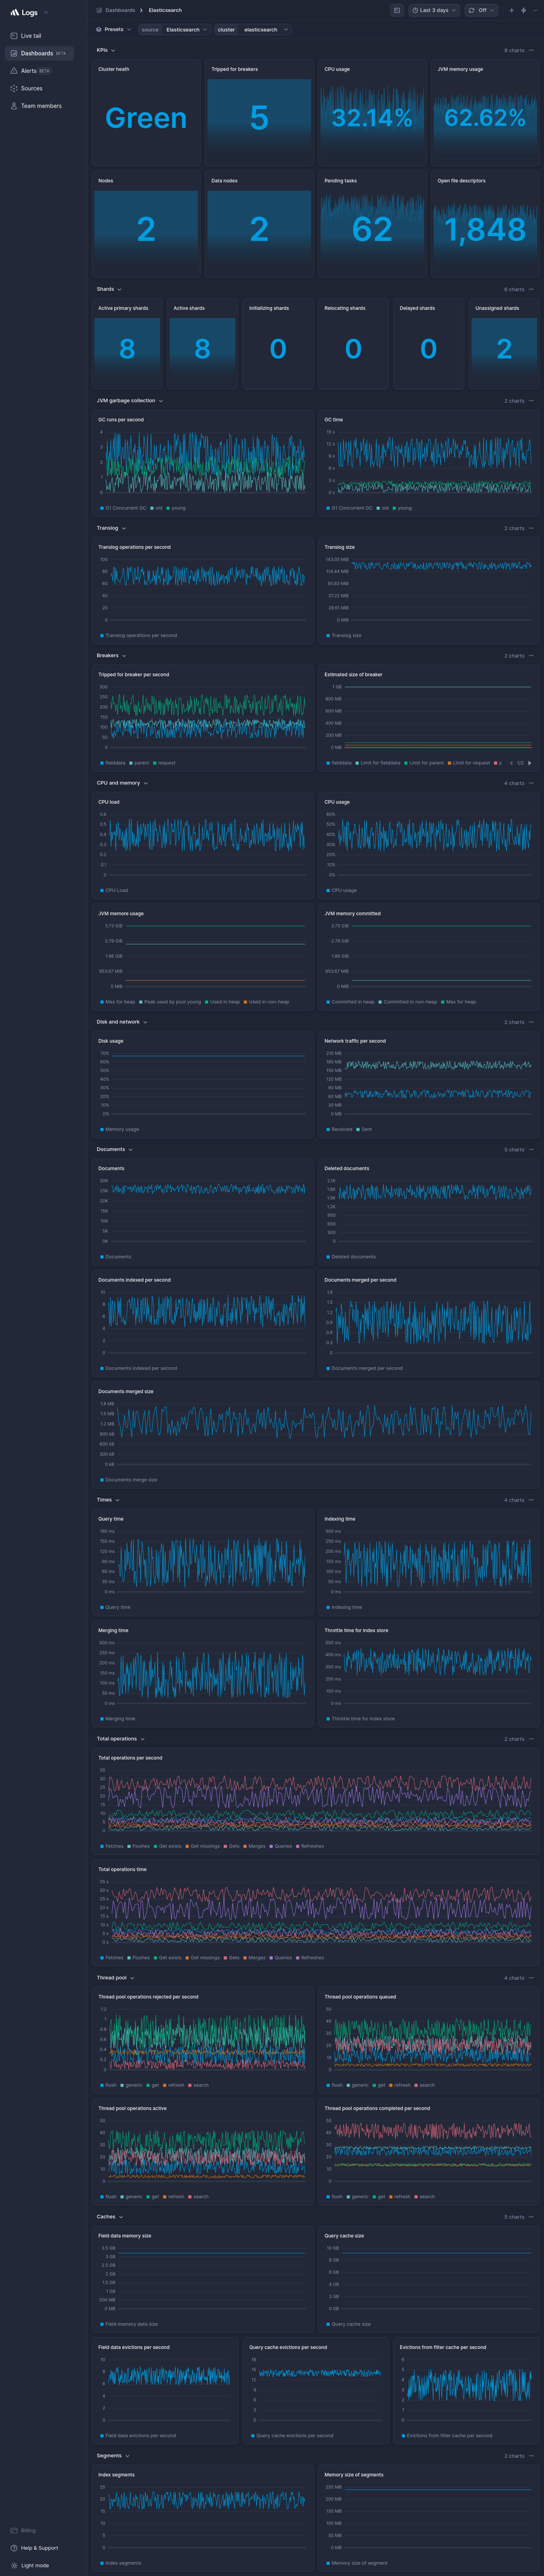Click the Dashboards breadcrumb link
Image resolution: width=544 pixels, height=2576 pixels.
[x=120, y=10]
